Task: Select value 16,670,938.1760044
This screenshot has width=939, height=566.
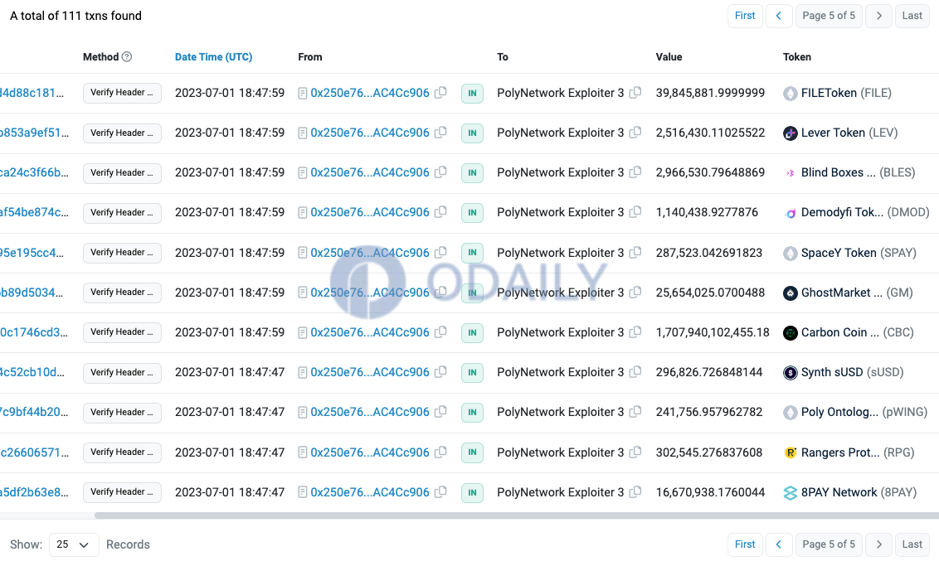Action: point(710,491)
